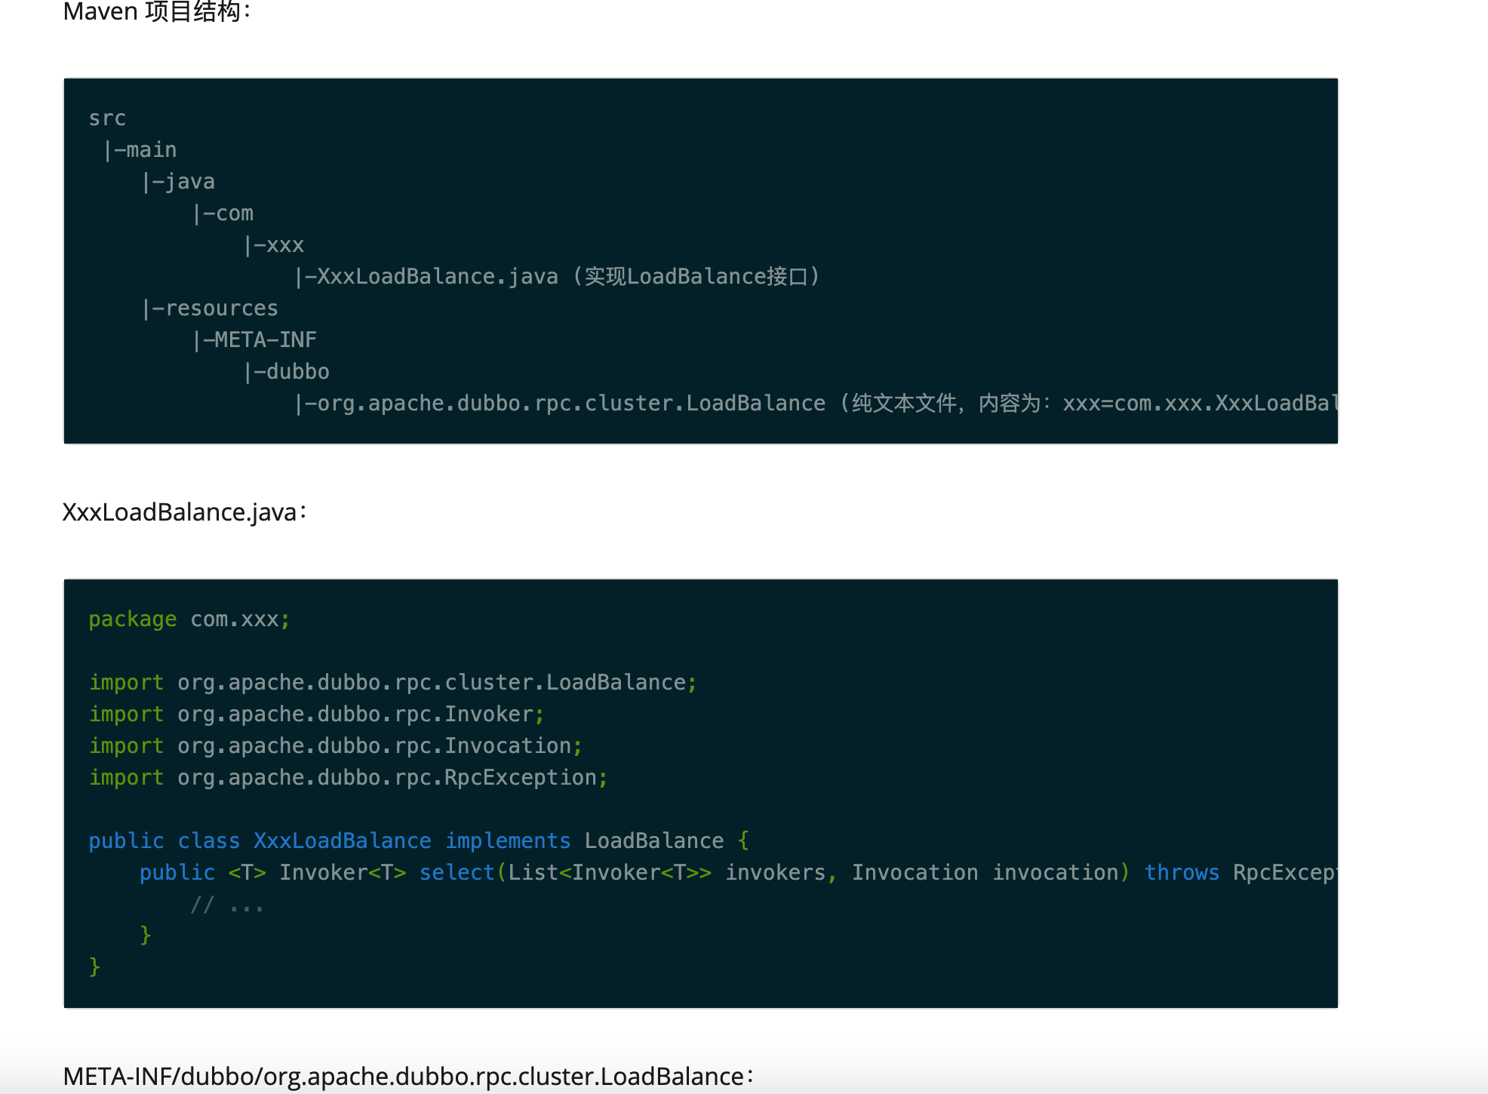
Task: Click the 'XxxLoadBalance.java:' paragraph label
Action: tap(185, 512)
